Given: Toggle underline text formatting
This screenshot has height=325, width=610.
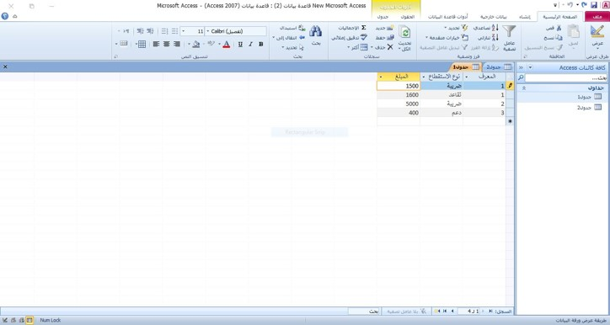Looking at the screenshot, I should click(x=240, y=45).
